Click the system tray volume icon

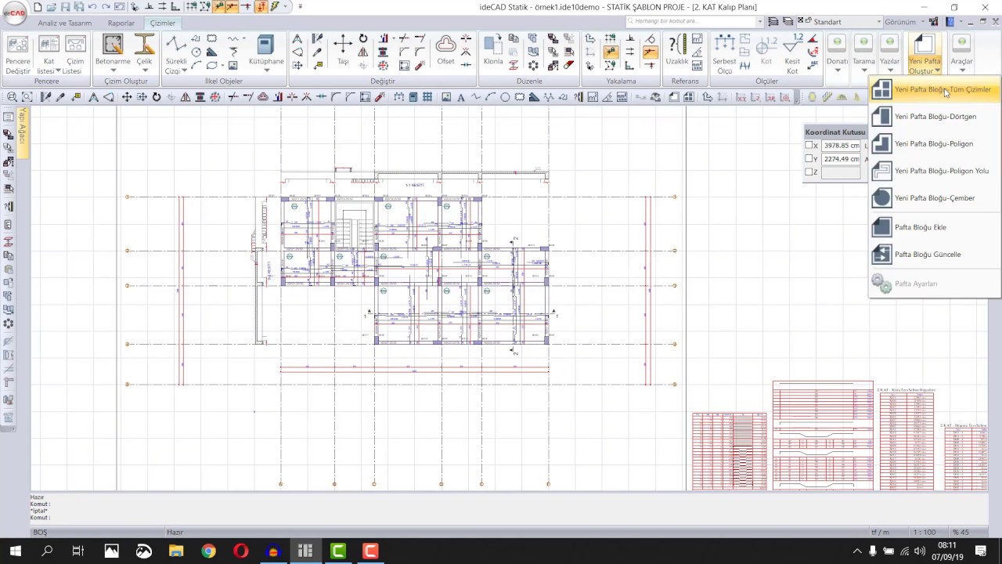point(920,551)
